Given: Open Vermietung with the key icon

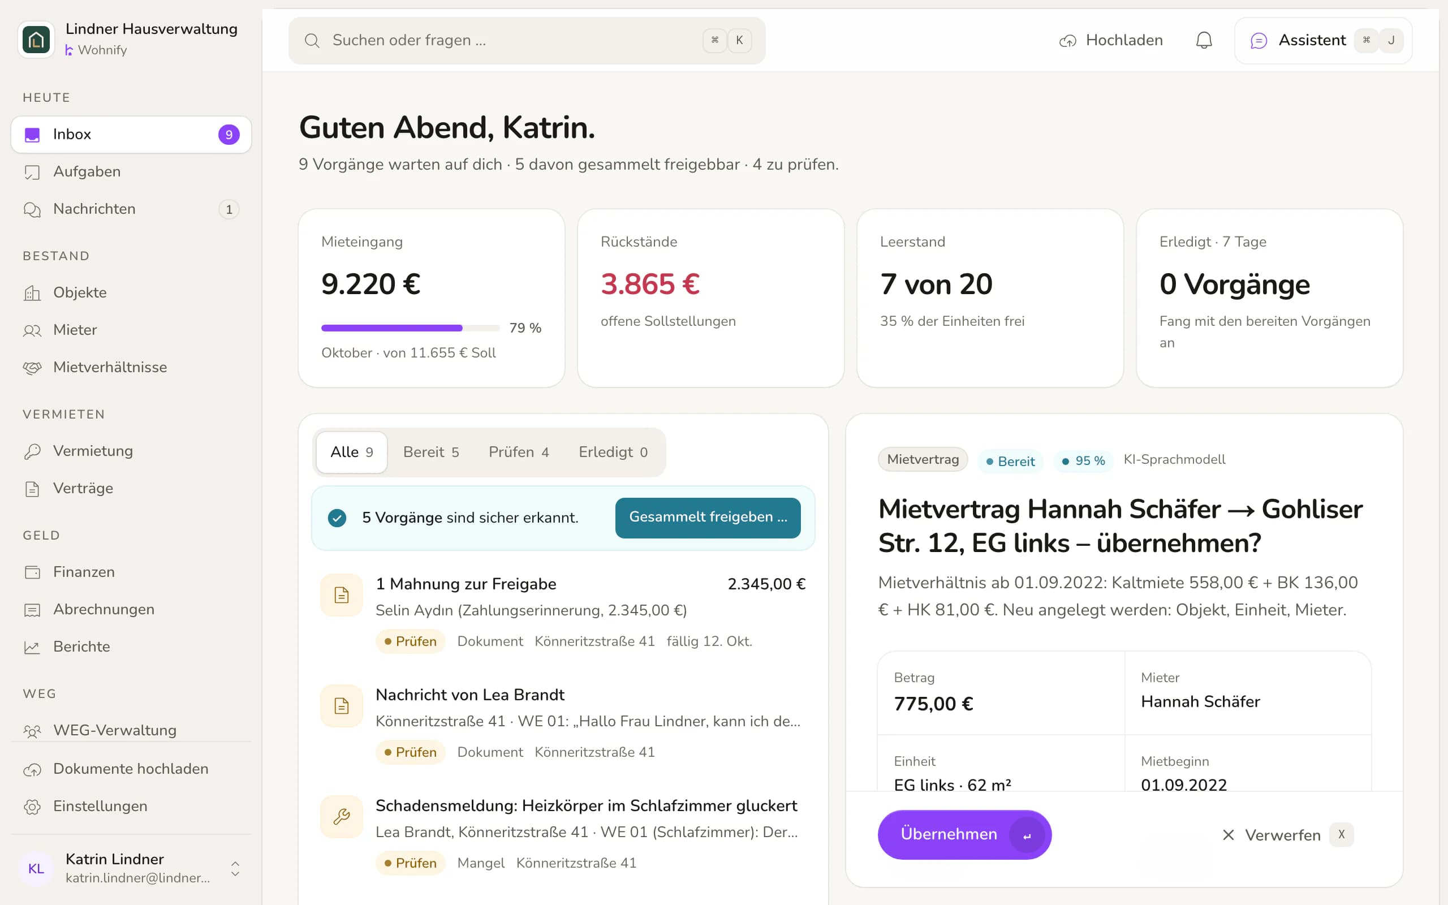Looking at the screenshot, I should coord(131,451).
